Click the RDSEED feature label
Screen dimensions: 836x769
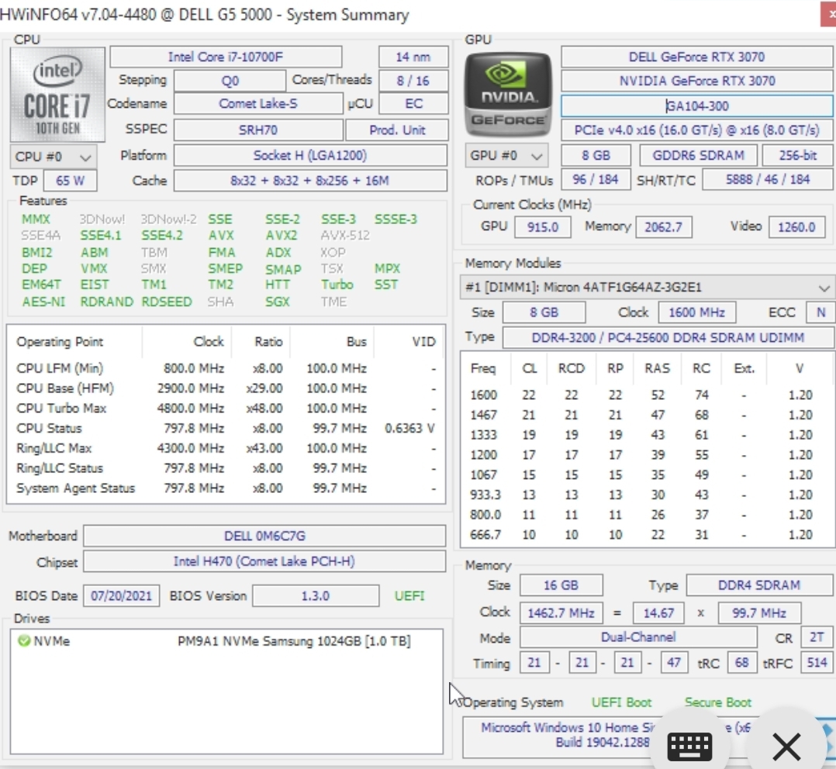[x=166, y=302]
